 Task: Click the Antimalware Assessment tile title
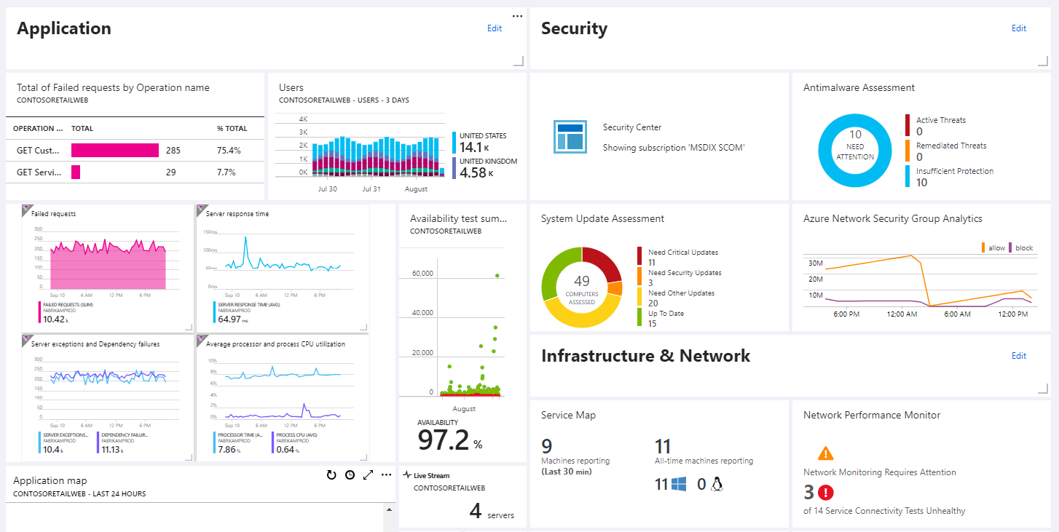[x=859, y=87]
